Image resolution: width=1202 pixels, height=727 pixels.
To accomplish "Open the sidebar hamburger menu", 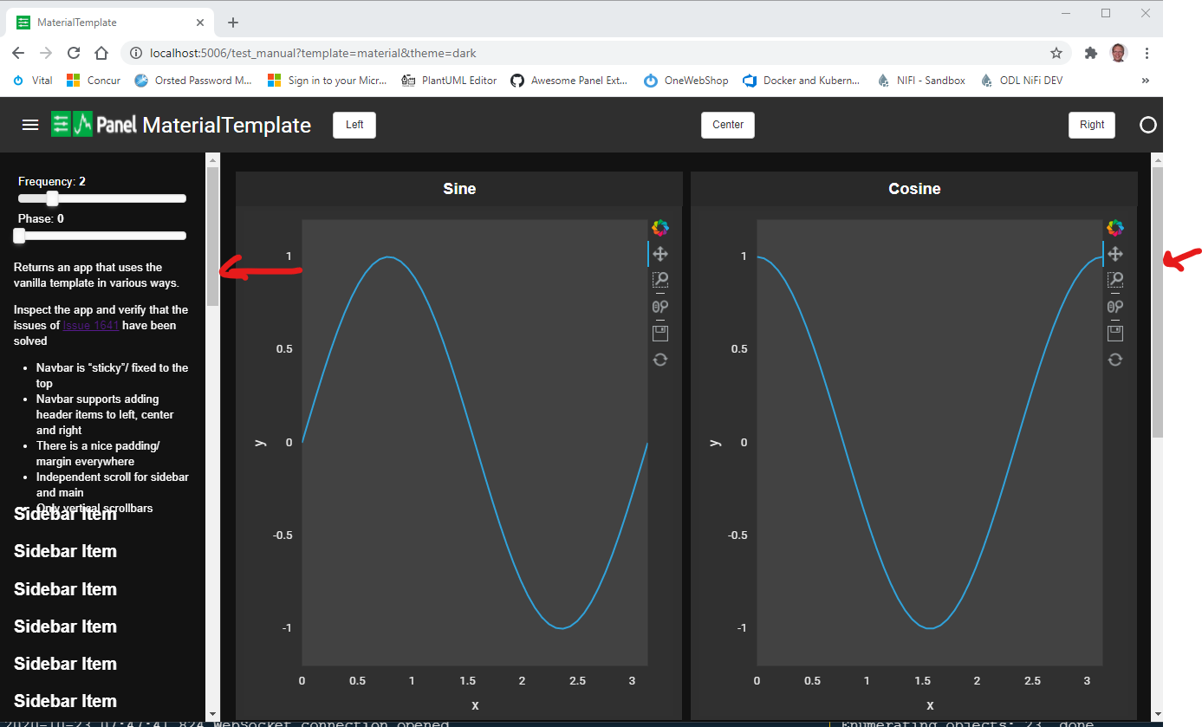I will pyautogui.click(x=30, y=124).
